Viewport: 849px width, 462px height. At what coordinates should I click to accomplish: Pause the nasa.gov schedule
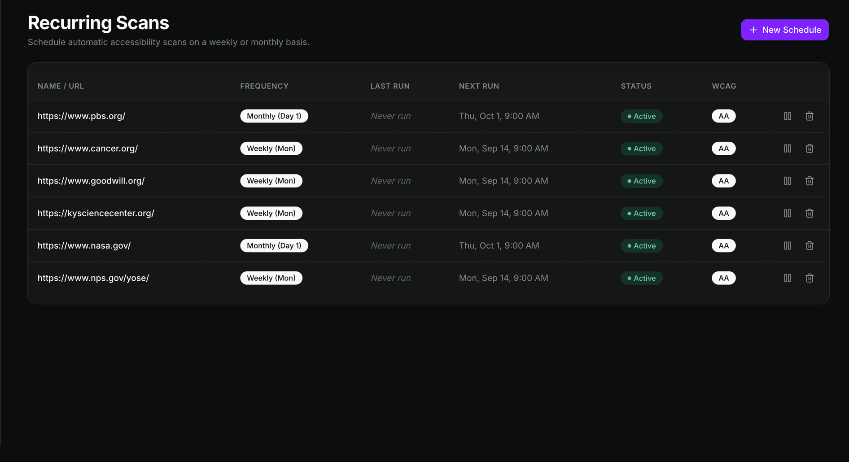(788, 246)
